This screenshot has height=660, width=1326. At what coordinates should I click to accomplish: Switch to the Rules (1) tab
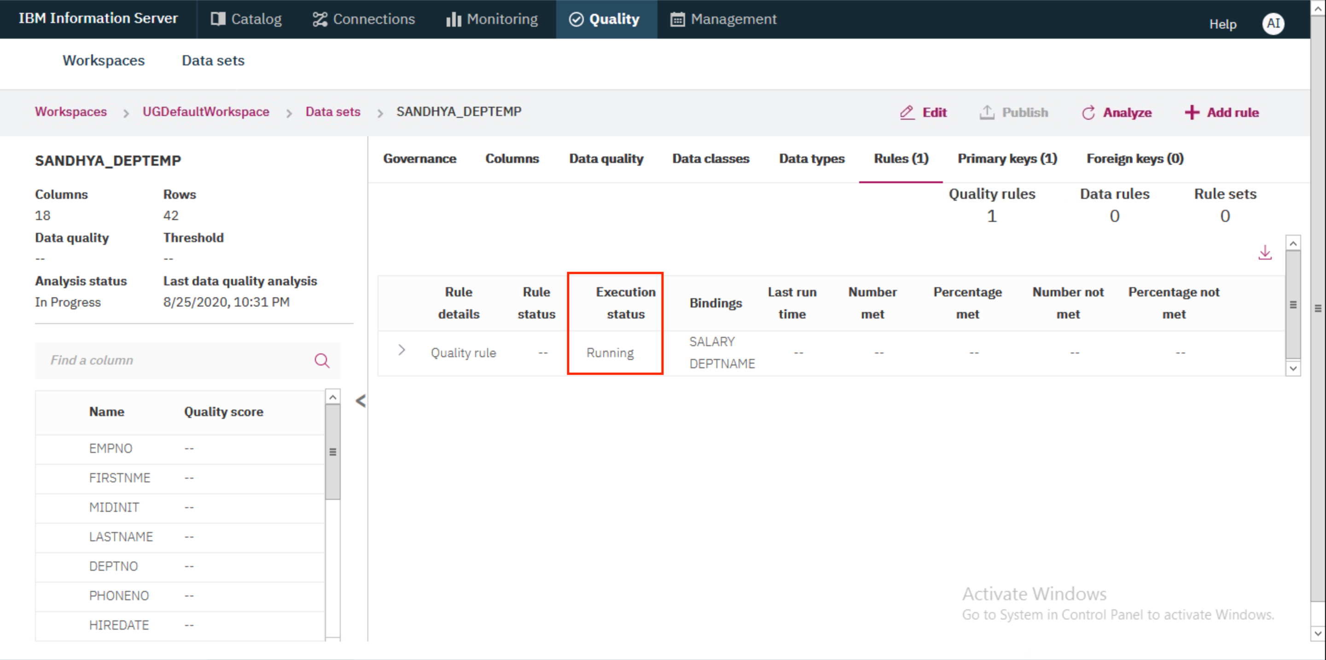pos(901,158)
